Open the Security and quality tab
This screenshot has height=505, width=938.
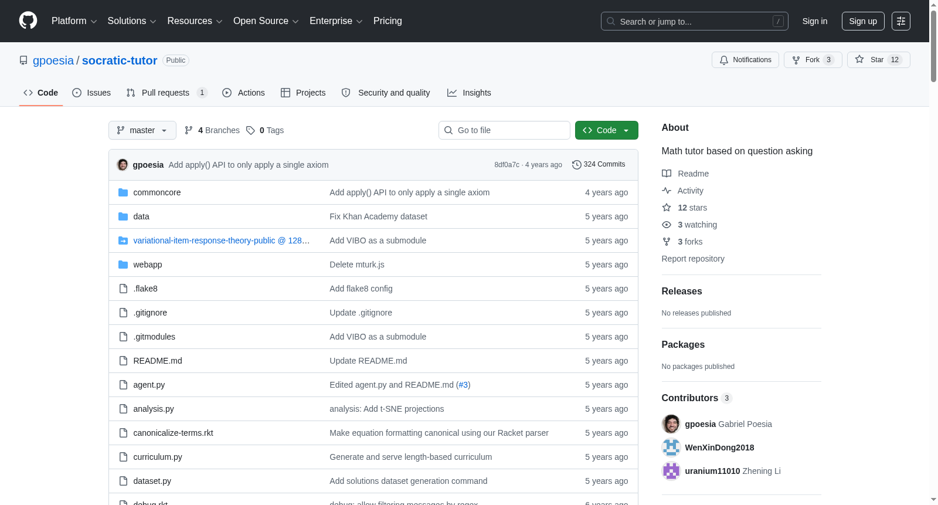pyautogui.click(x=386, y=93)
